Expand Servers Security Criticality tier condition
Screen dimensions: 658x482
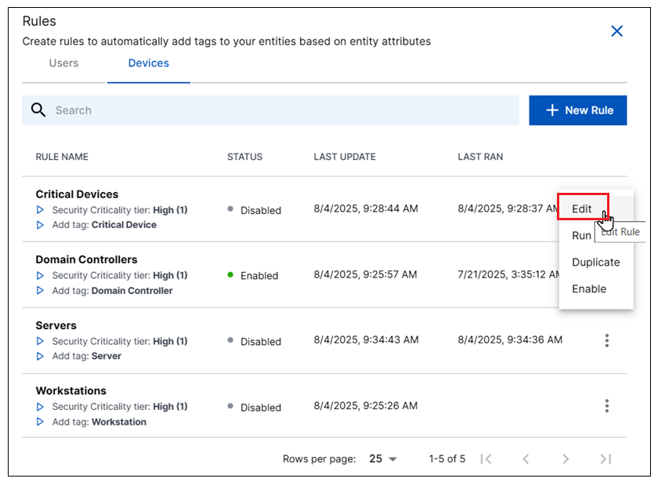41,341
